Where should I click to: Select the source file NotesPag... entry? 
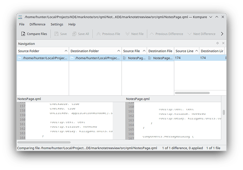(135, 58)
